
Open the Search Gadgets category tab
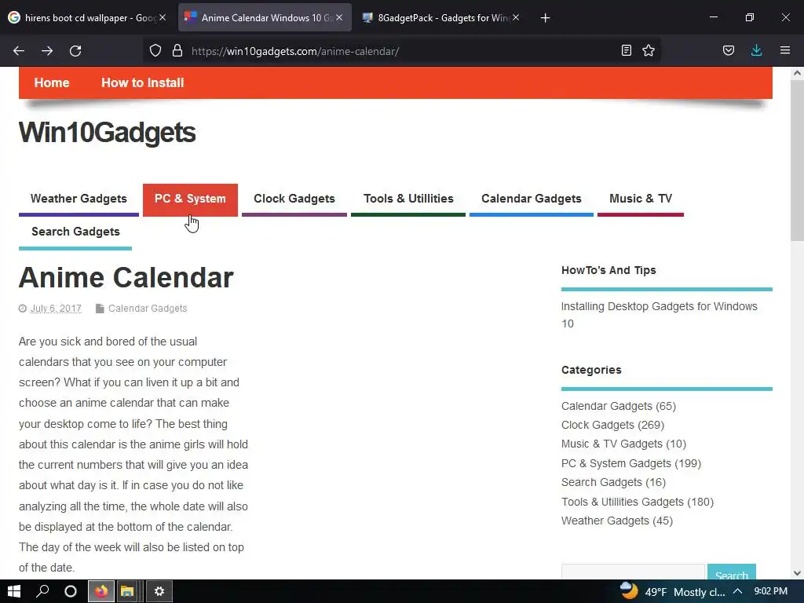[x=75, y=232]
